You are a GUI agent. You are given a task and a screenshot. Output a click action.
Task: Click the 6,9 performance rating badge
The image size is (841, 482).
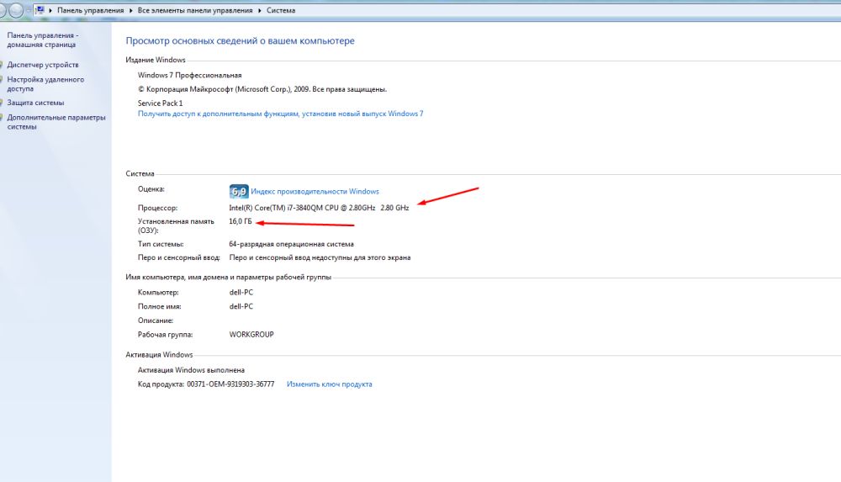tap(239, 192)
